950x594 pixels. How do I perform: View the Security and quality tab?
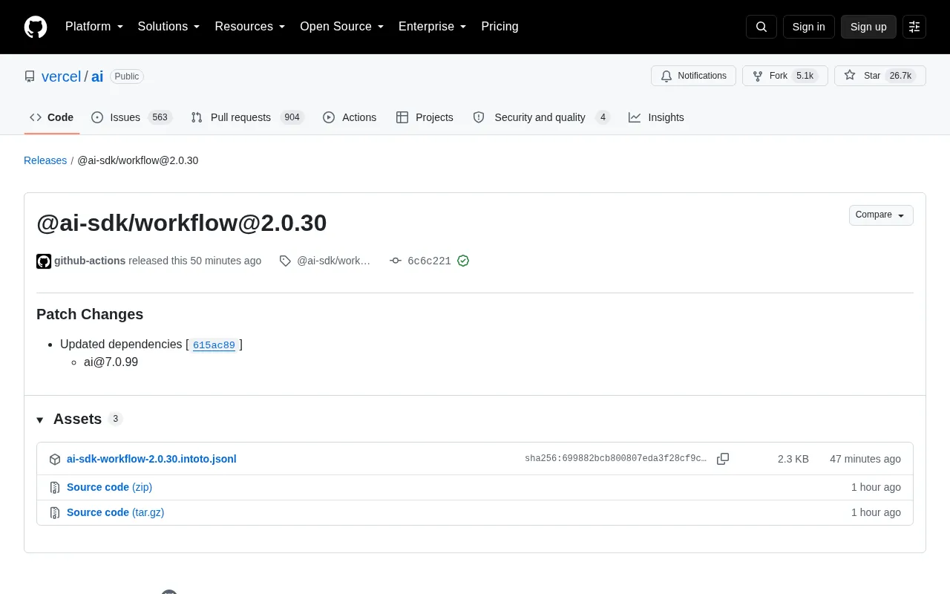[x=542, y=117]
